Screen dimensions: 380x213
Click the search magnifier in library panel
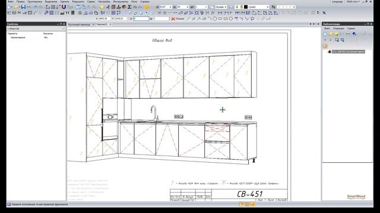pyautogui.click(x=343, y=40)
